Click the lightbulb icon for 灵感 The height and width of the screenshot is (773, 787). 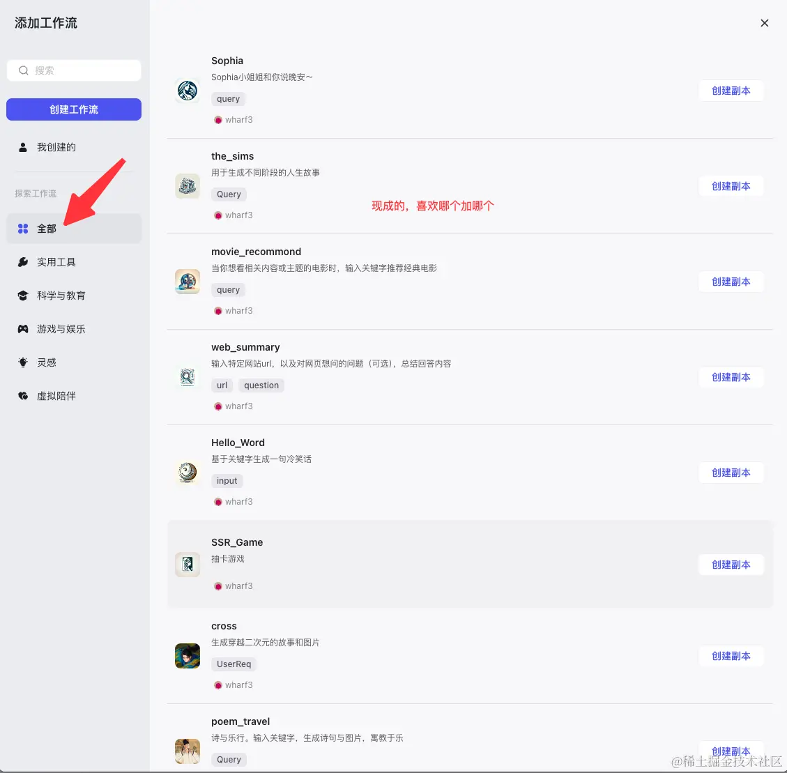pyautogui.click(x=22, y=362)
